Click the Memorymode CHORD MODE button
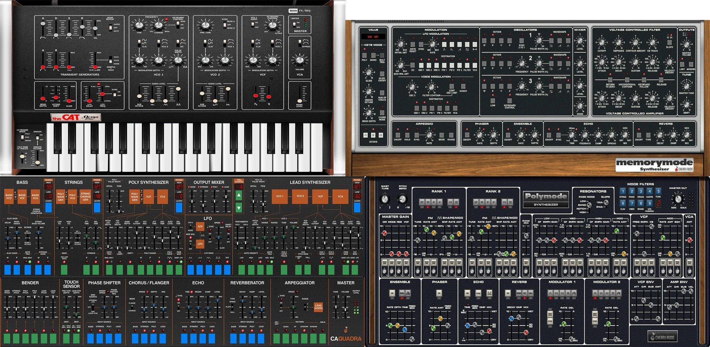 [x=382, y=113]
